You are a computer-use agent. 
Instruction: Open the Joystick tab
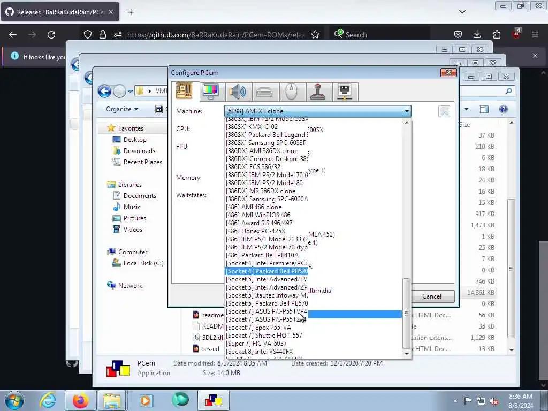[318, 92]
